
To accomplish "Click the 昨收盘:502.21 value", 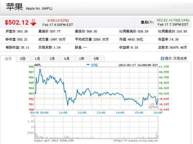I will [17, 40].
